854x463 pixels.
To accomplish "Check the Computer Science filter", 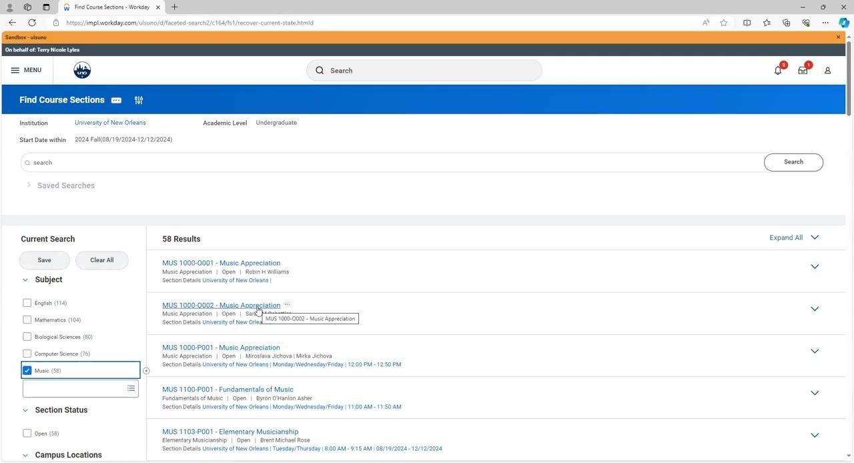I will pos(27,354).
